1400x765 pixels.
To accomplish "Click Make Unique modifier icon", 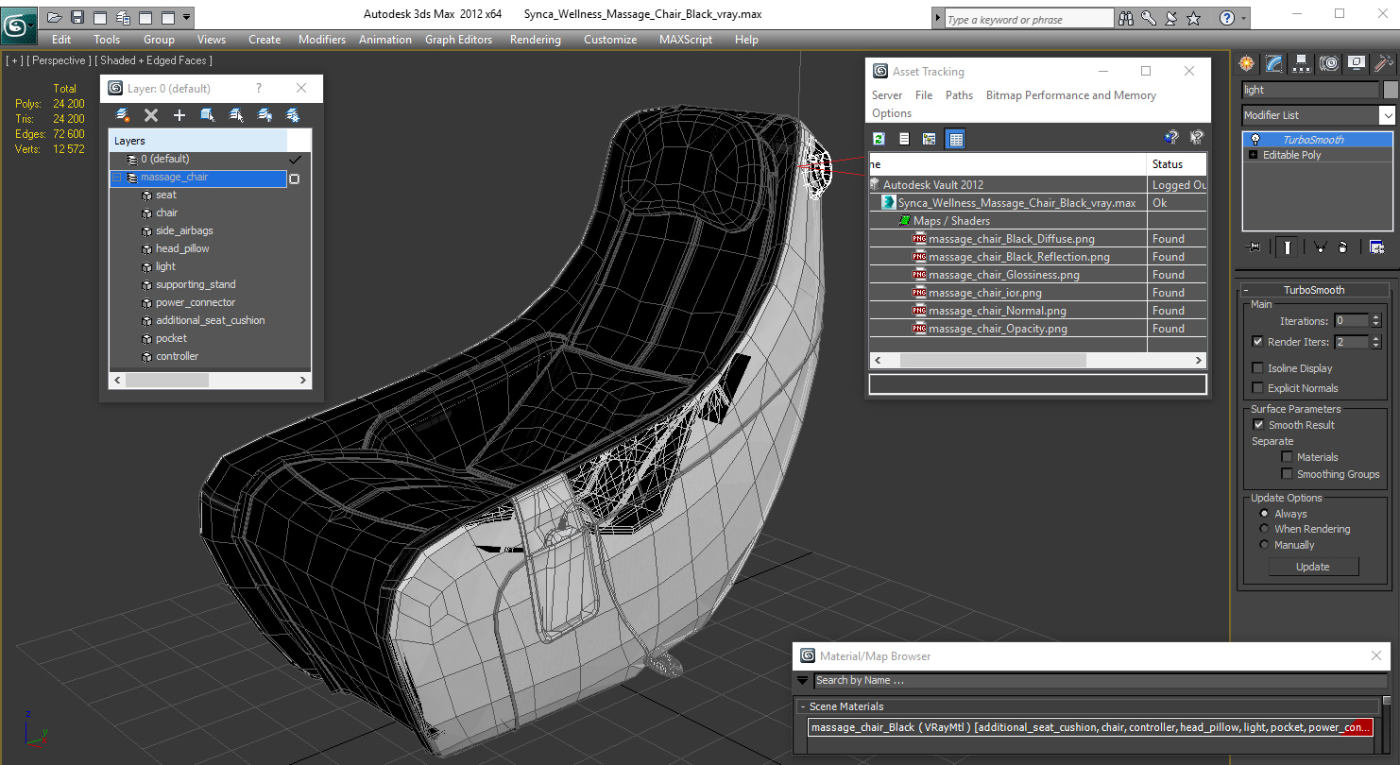I will (1319, 246).
